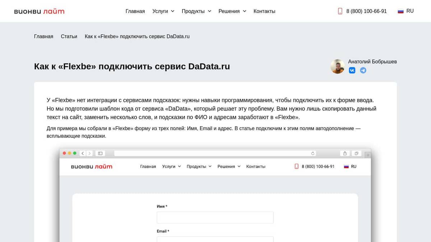Expand the Продукты dropdown menu
This screenshot has width=431, height=242.
pos(196,11)
